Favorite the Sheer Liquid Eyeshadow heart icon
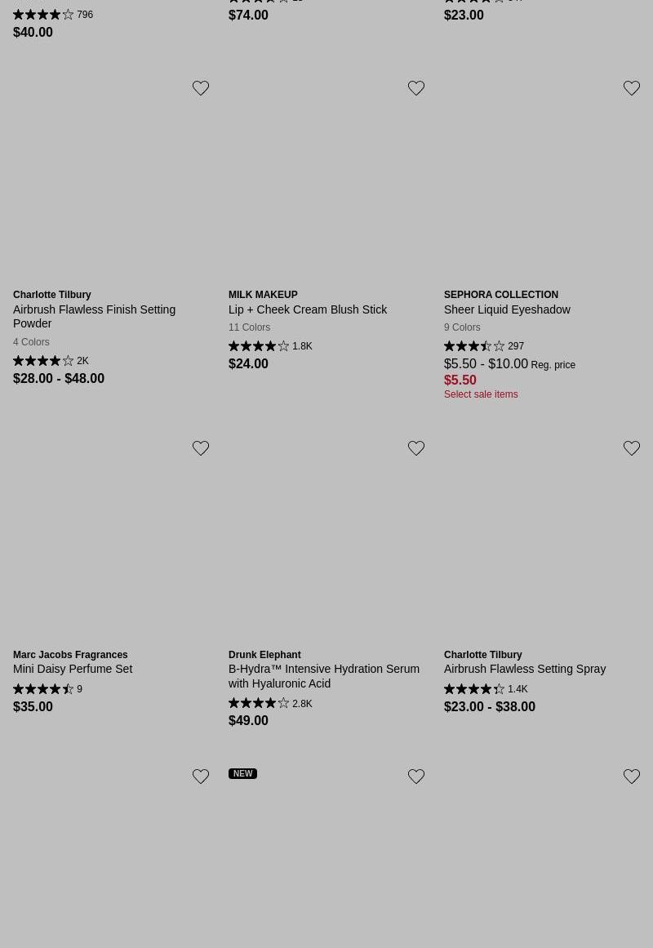The height and width of the screenshot is (948, 653). point(632,88)
